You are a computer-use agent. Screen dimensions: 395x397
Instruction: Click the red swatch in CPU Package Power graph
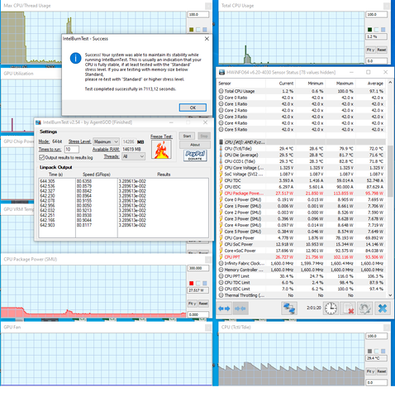(x=192, y=283)
